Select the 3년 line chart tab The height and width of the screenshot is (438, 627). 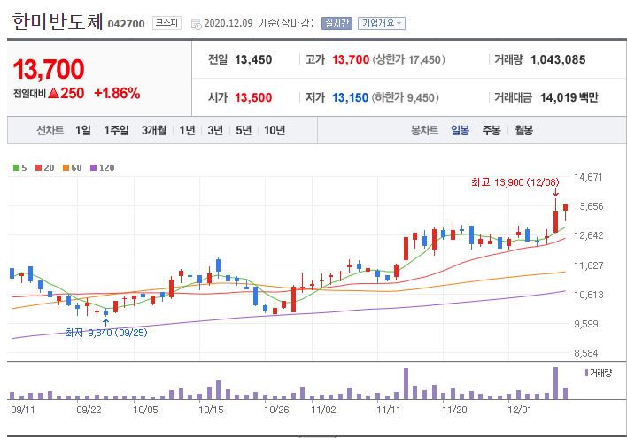[x=215, y=130]
